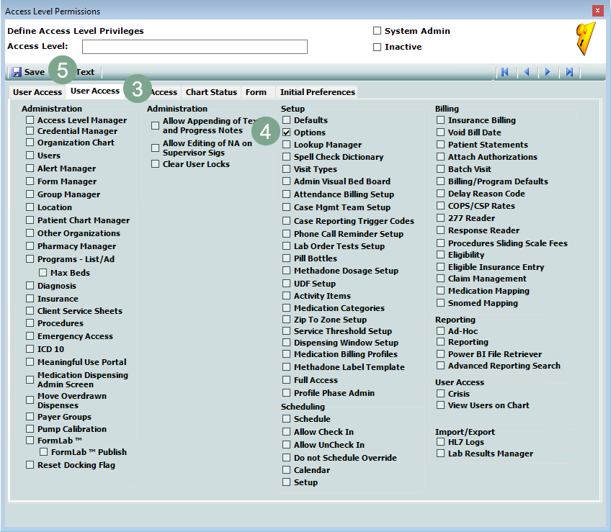Click the Access Level text field
The width and height of the screenshot is (611, 532).
195,47
